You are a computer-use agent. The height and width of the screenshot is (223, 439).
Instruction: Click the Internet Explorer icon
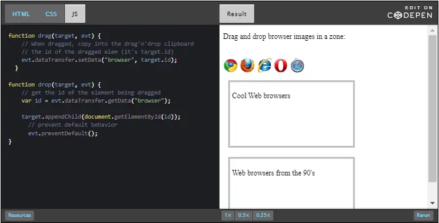[x=265, y=65]
